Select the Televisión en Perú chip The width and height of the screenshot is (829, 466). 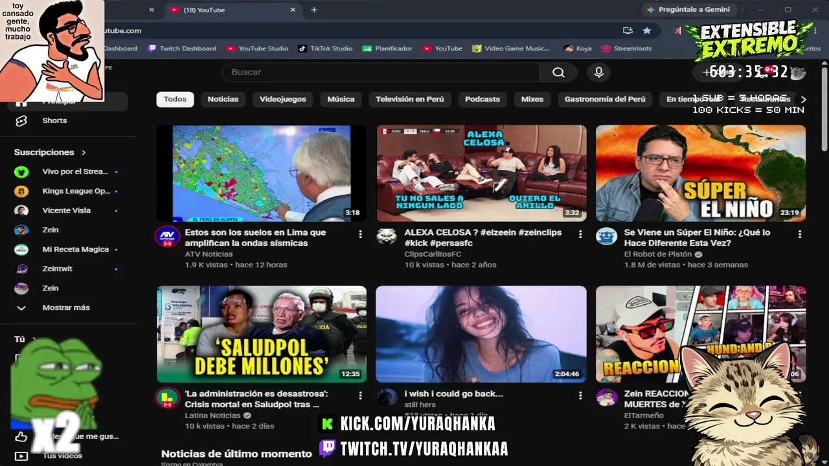(410, 99)
